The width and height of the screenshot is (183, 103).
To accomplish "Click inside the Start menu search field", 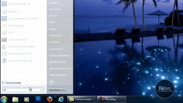I will [x=23, y=90].
